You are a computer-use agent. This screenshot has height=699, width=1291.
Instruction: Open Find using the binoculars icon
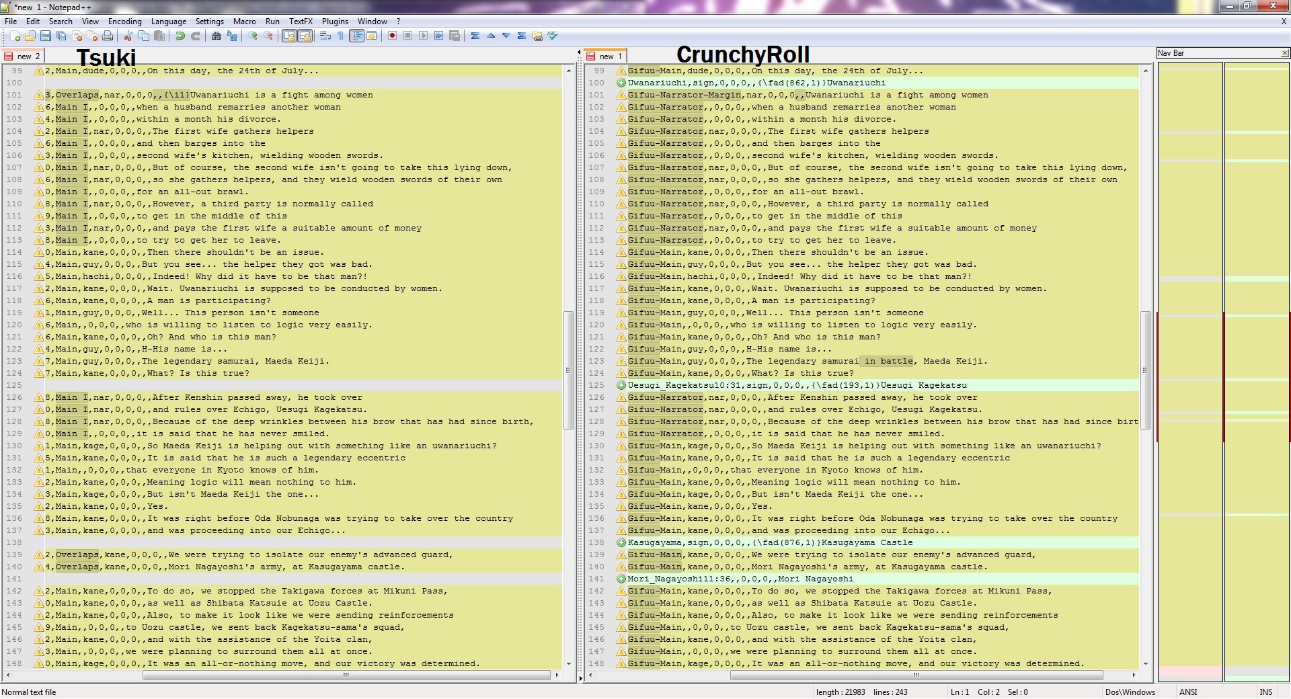click(216, 36)
